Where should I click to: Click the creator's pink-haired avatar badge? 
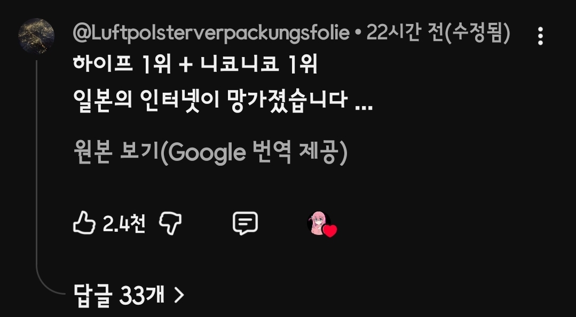pyautogui.click(x=318, y=223)
